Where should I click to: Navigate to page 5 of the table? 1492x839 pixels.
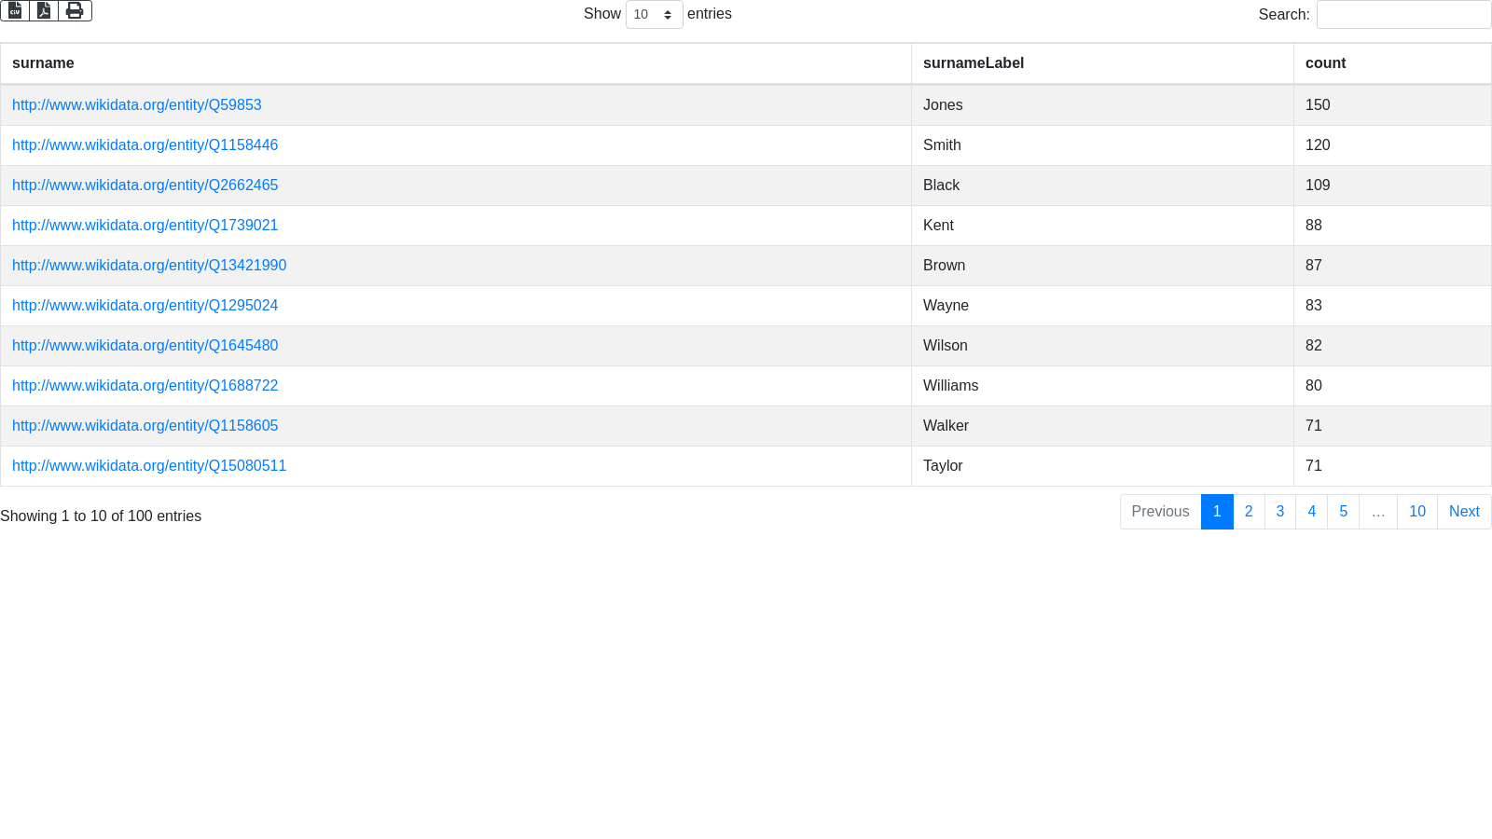click(1343, 512)
